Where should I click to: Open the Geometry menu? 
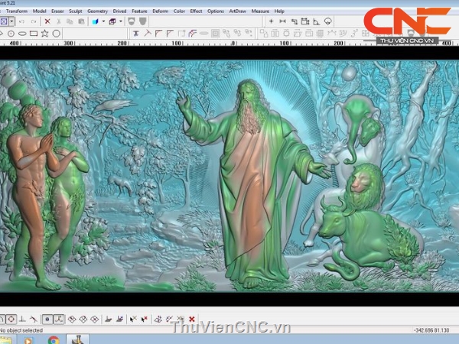coord(97,11)
